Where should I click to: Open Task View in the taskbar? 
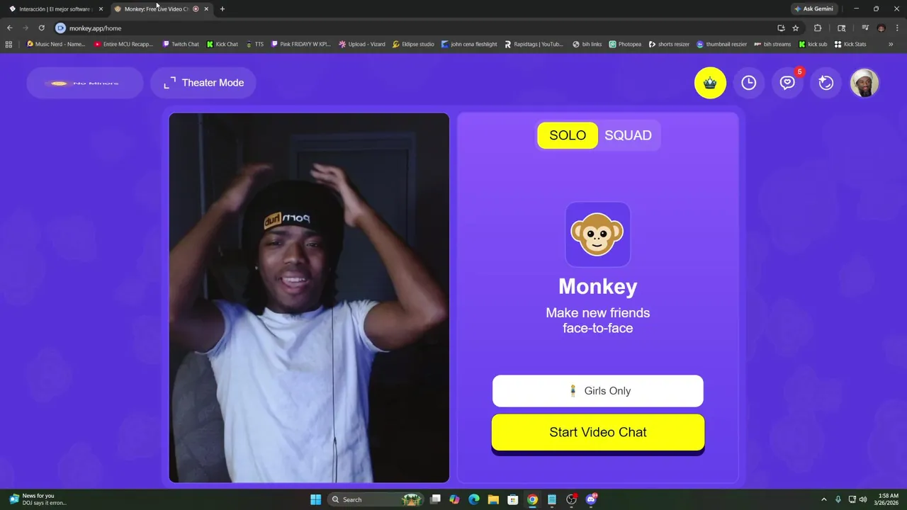coord(436,499)
